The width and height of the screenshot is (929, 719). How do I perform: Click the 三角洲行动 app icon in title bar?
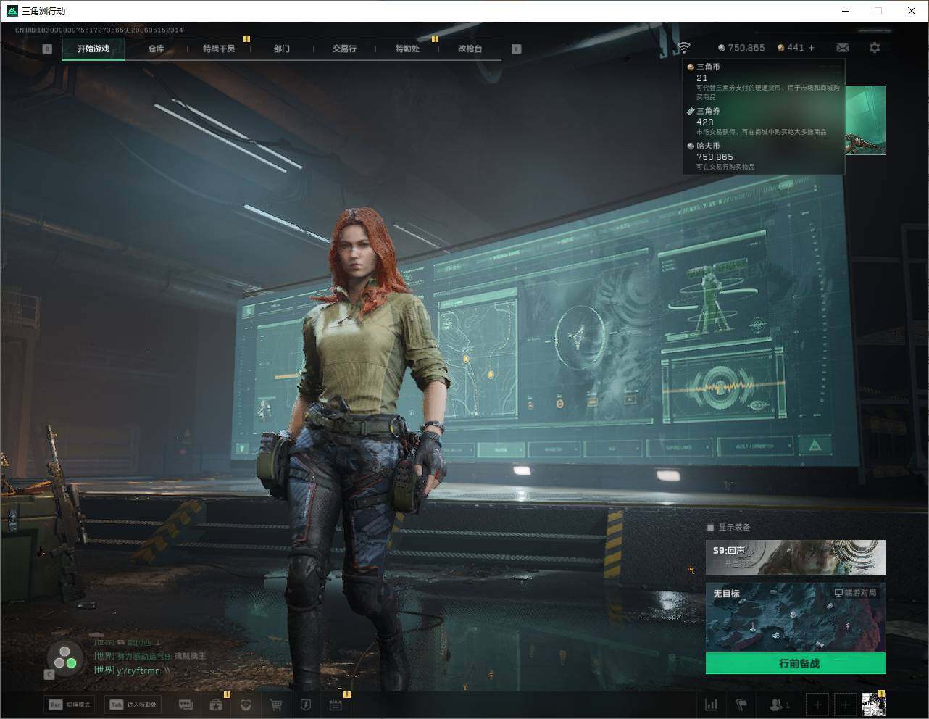coord(12,11)
